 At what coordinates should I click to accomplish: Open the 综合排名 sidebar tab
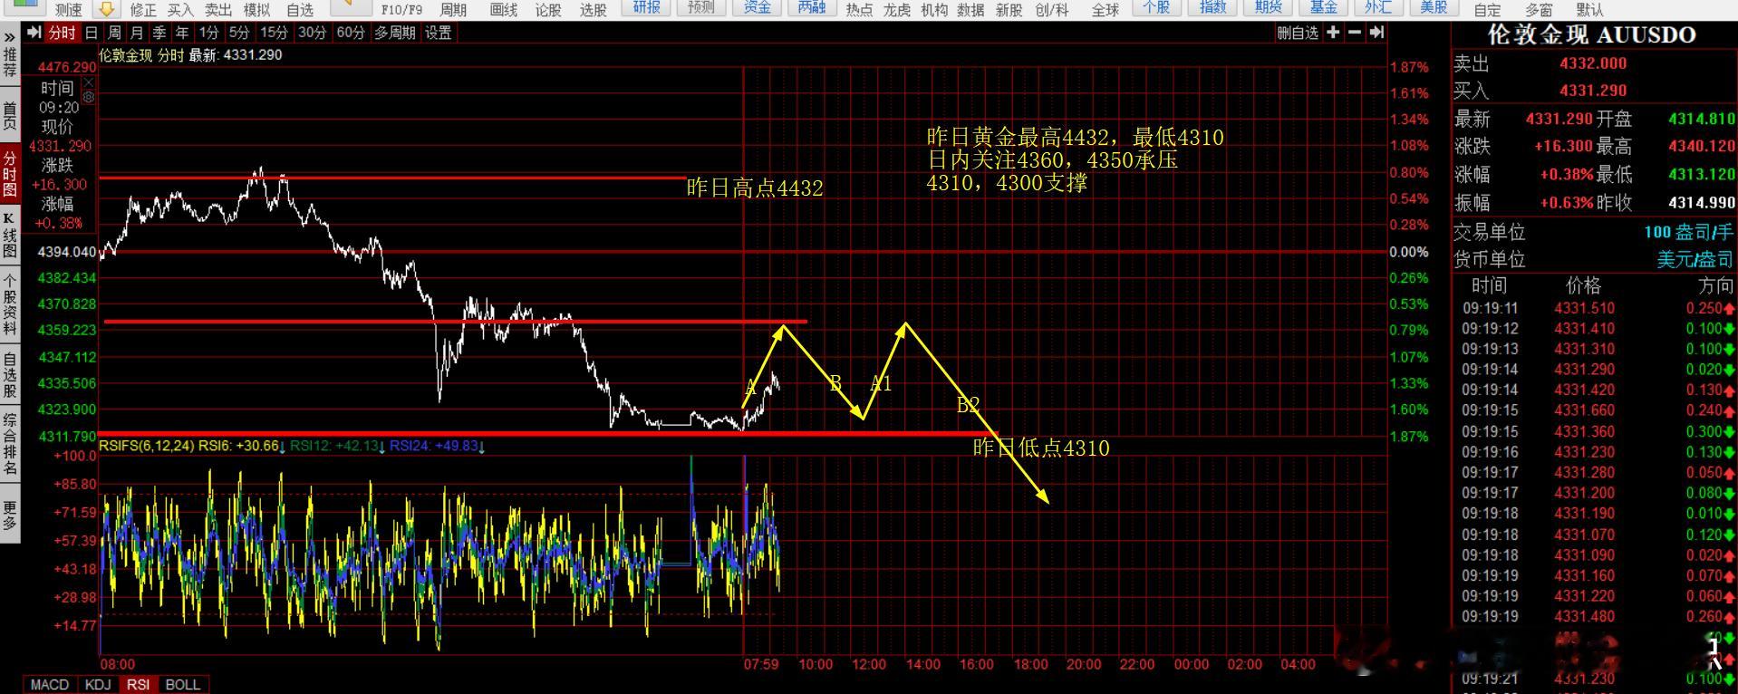coord(9,444)
